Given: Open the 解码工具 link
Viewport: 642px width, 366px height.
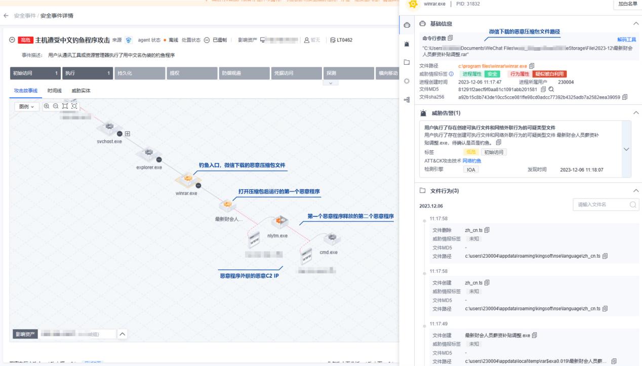Looking at the screenshot, I should (626, 39).
